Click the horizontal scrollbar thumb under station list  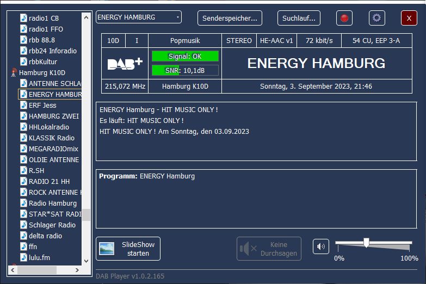(37, 270)
